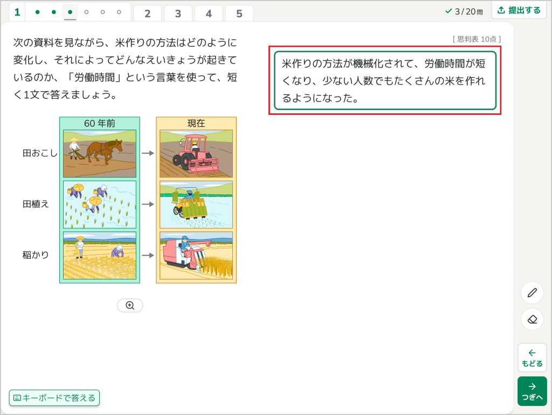Open question section tab 2

(148, 13)
